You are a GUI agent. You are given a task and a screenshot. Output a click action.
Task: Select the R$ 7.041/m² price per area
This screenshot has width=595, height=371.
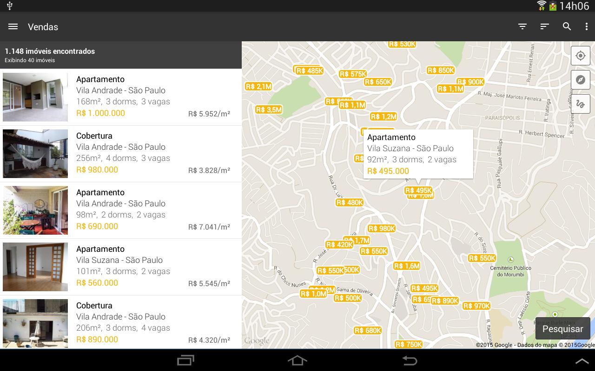click(209, 227)
